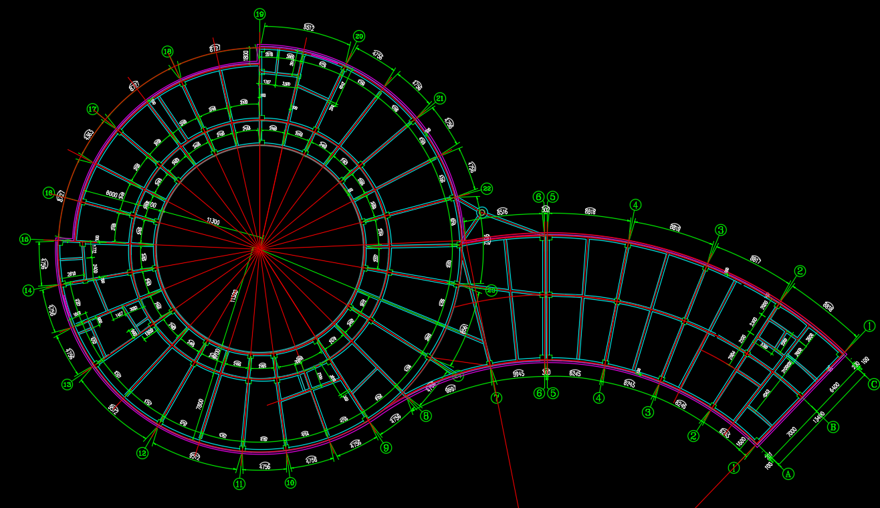Pick axis bubble 21 on the circle
The width and height of the screenshot is (880, 508).
tap(439, 98)
